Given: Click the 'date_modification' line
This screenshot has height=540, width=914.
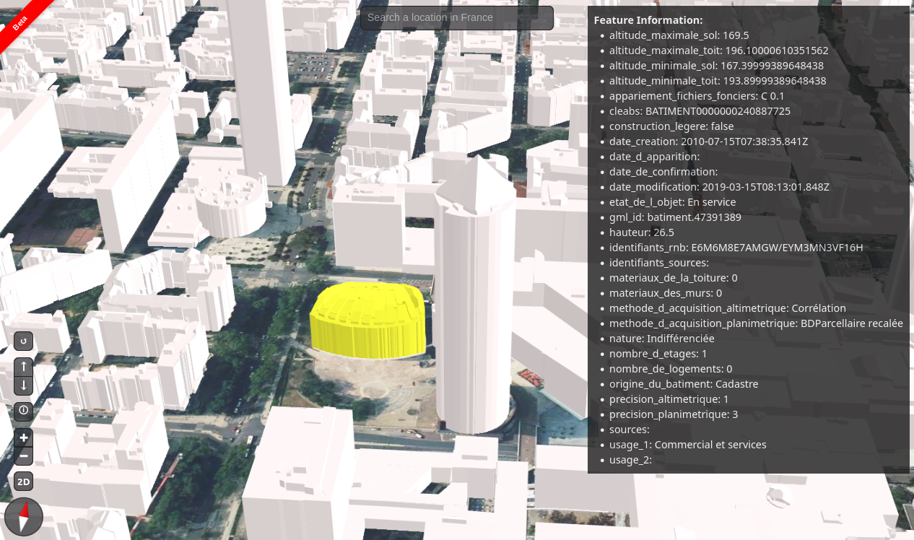Looking at the screenshot, I should [x=719, y=187].
